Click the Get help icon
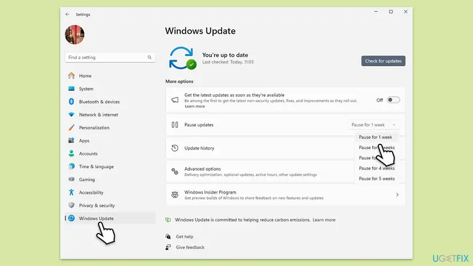 coord(168,236)
